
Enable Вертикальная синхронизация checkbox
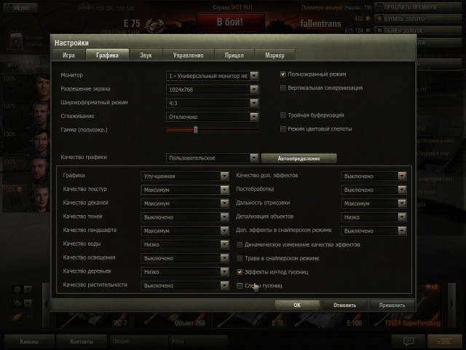283,87
